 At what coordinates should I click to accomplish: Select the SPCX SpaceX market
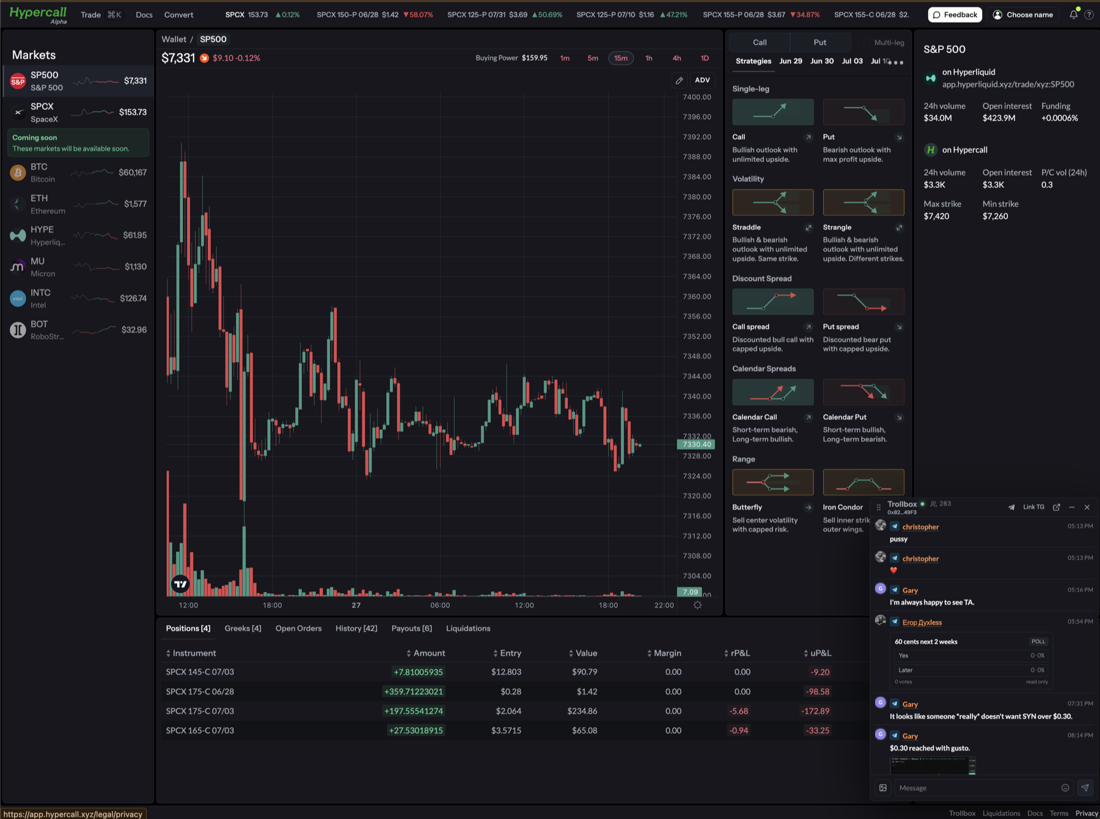click(x=78, y=112)
